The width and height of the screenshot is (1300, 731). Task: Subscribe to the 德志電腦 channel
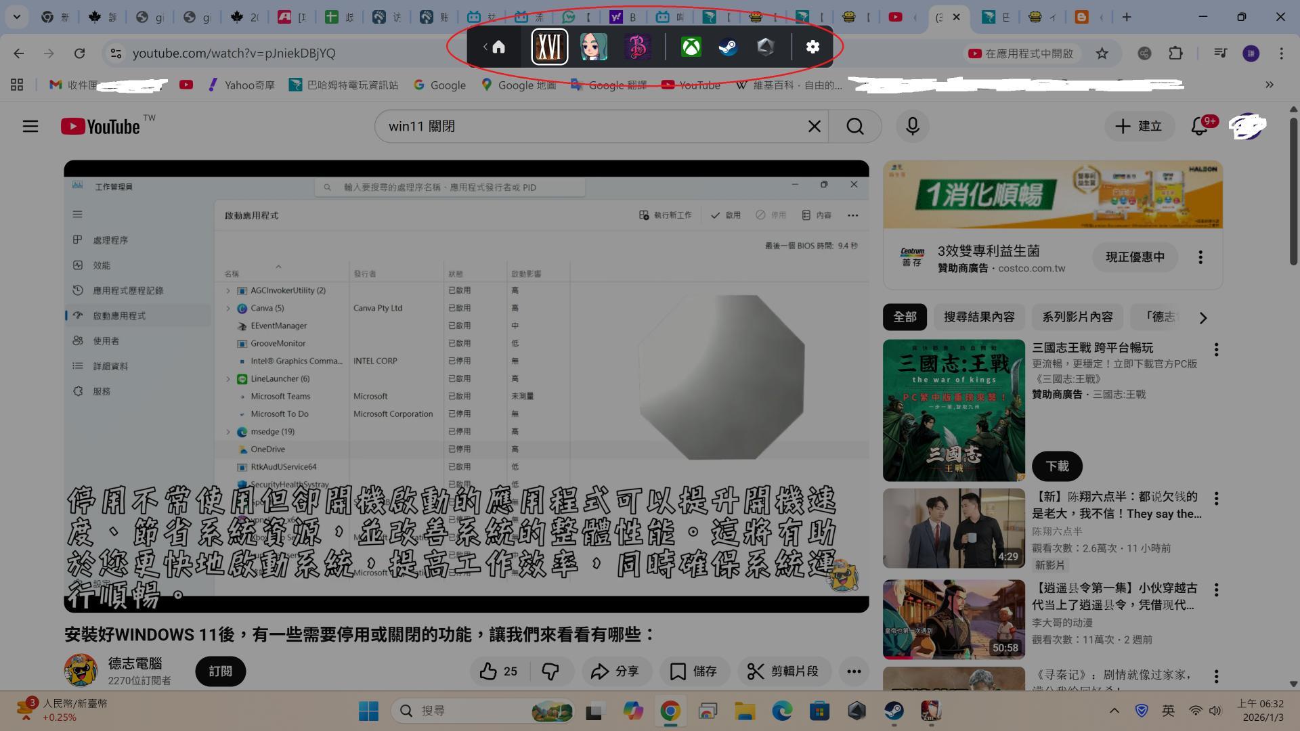(x=220, y=671)
